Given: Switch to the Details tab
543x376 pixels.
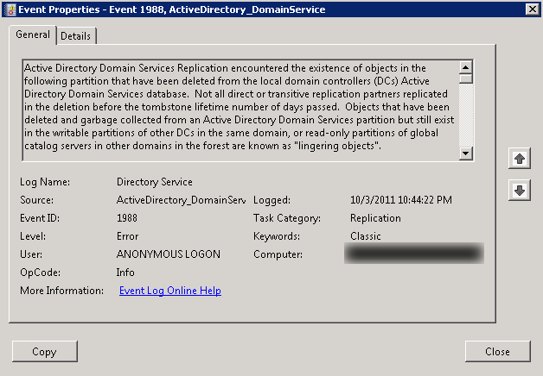Looking at the screenshot, I should point(76,36).
